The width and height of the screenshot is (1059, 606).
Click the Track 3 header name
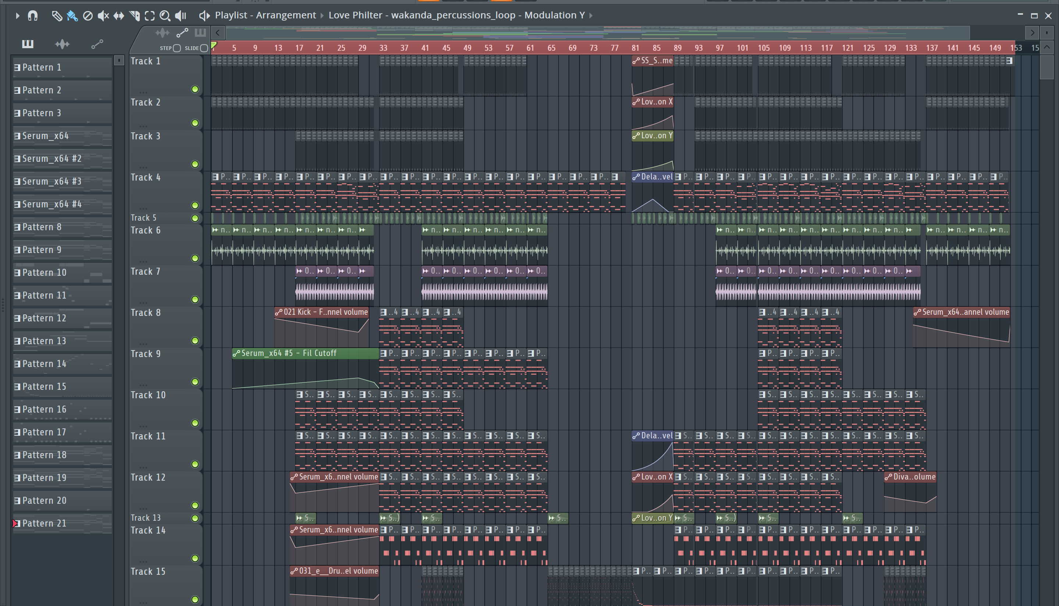pyautogui.click(x=145, y=136)
